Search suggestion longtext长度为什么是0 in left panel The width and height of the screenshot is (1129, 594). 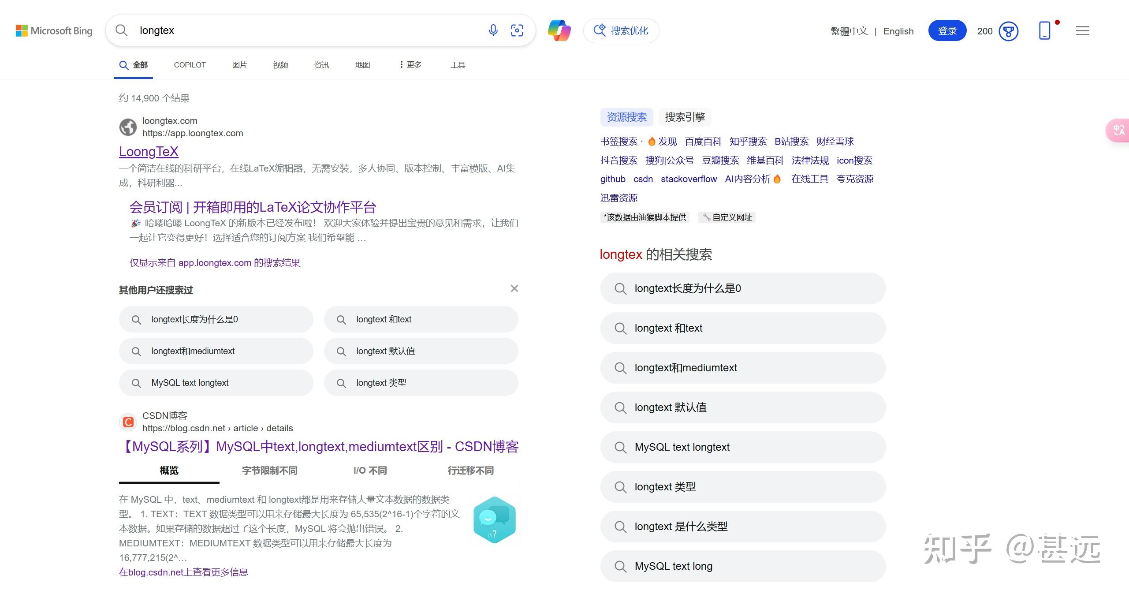tap(216, 319)
